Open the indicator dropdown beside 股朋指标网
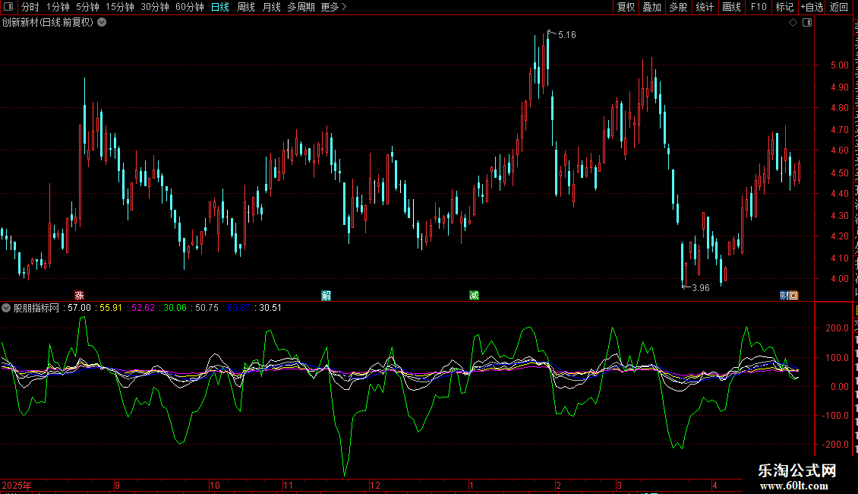Viewport: 858px width, 494px height. 6,308
